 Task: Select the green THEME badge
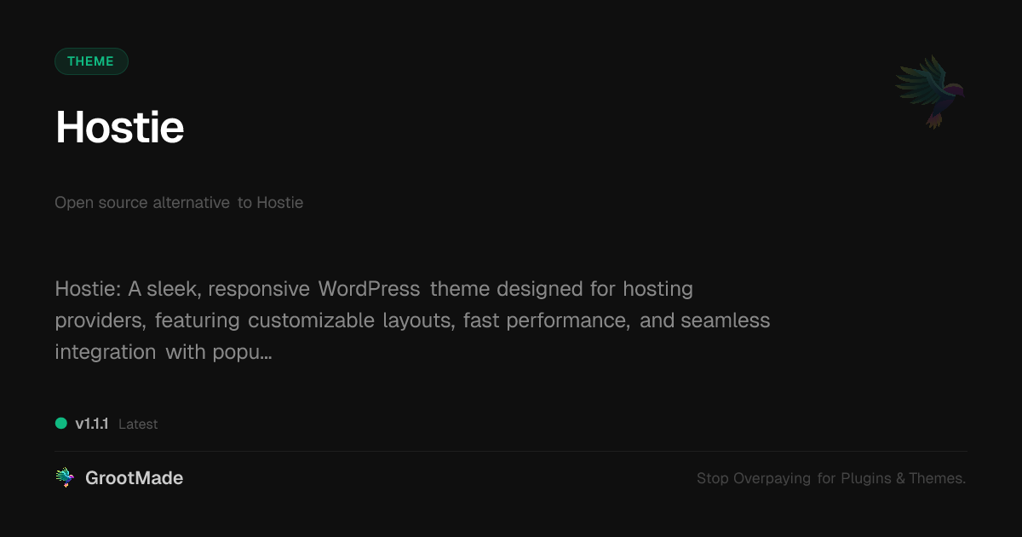(91, 61)
